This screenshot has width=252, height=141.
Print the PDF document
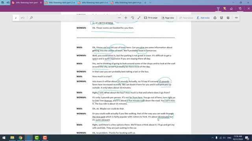tap(215, 18)
